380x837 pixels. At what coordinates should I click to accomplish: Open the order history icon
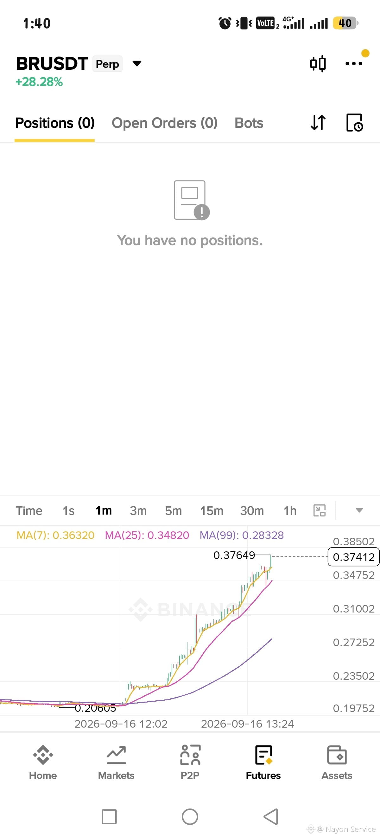tap(354, 123)
